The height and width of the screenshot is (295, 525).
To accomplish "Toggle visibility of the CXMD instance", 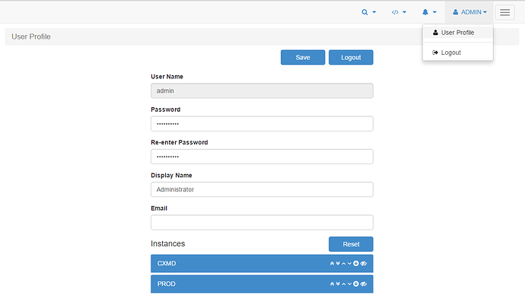I will [x=364, y=264].
